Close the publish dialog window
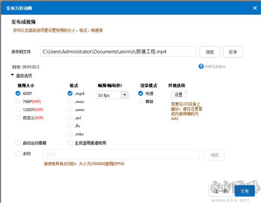Viewport: 261px width, 203px height. coord(254,7)
